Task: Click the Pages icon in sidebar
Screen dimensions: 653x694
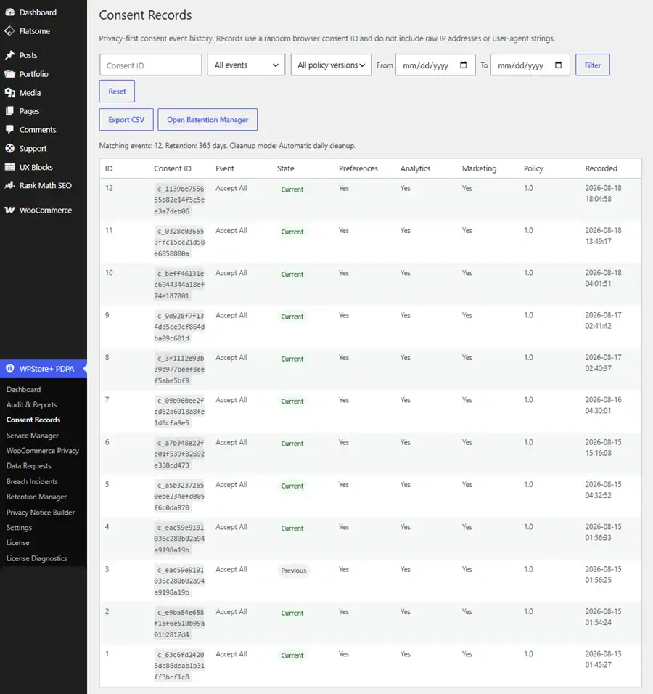Action: [9, 111]
